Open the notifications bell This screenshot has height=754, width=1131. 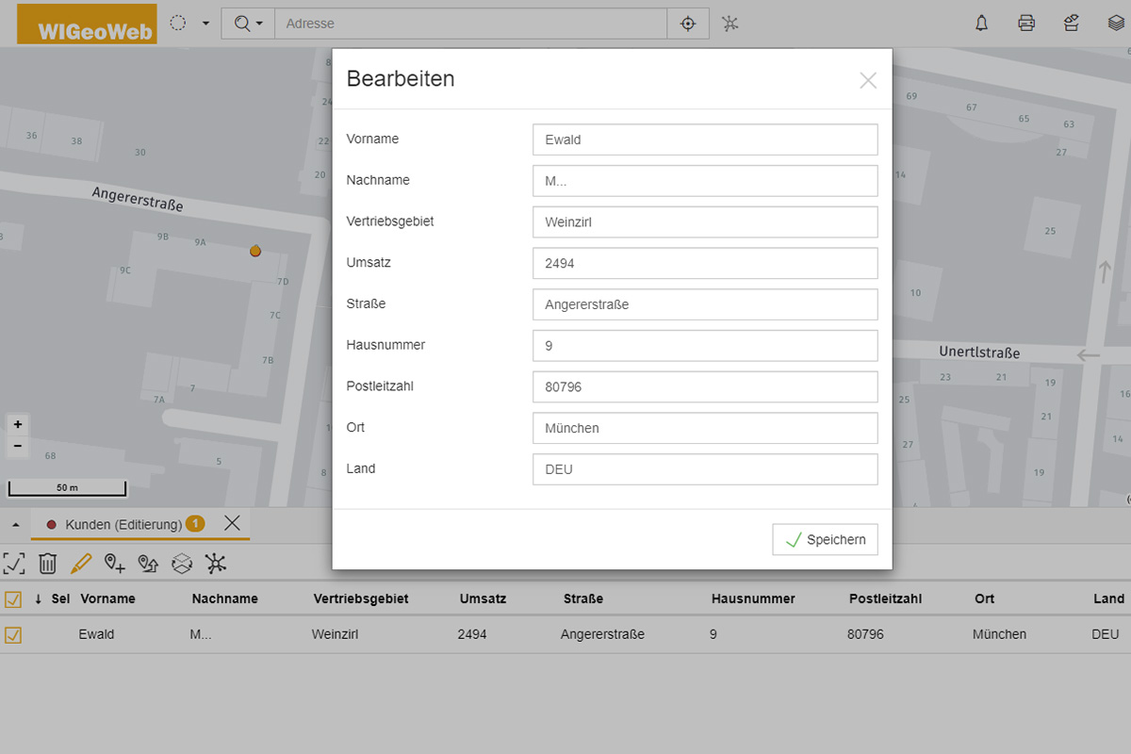point(981,24)
